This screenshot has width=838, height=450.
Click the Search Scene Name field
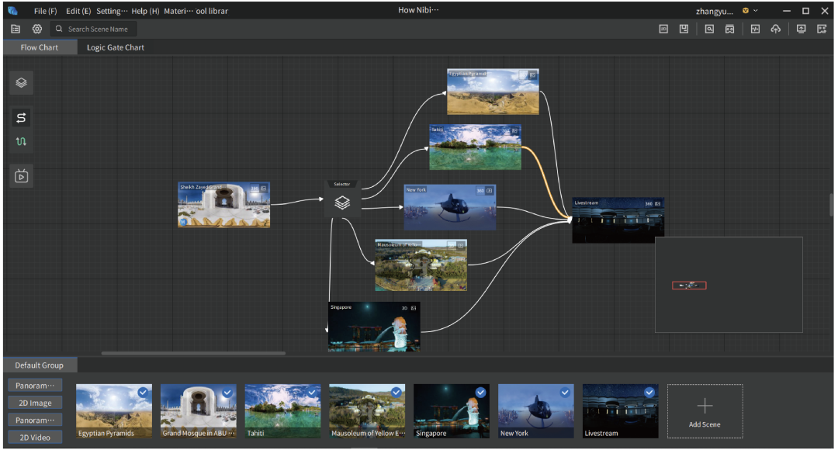(x=93, y=29)
